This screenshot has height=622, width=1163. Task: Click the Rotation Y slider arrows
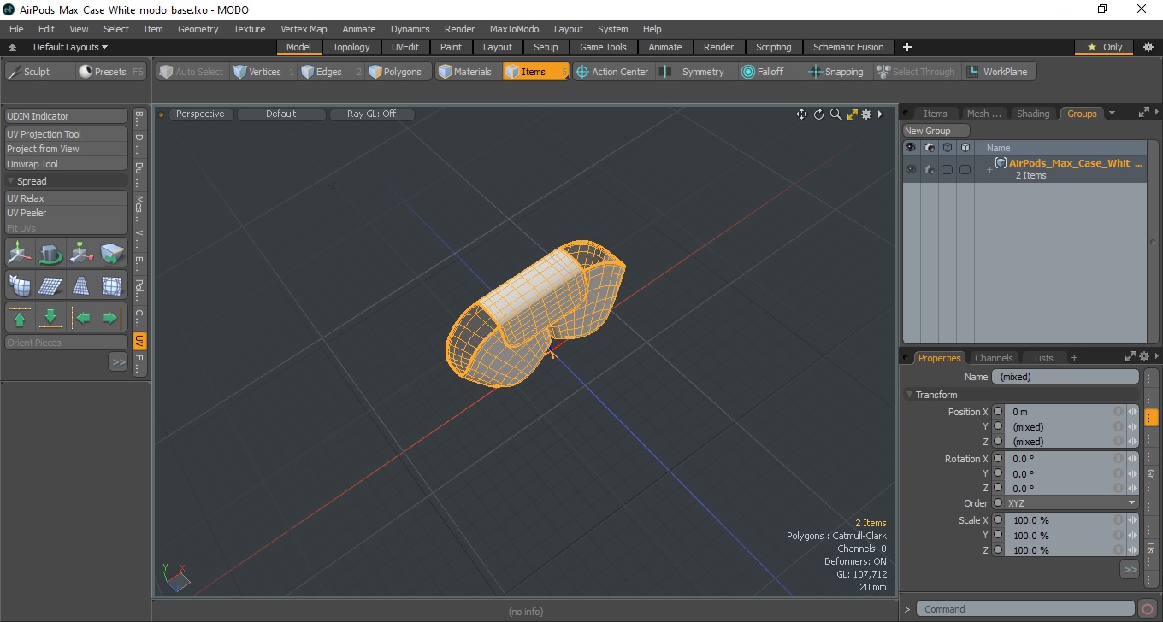point(1132,473)
